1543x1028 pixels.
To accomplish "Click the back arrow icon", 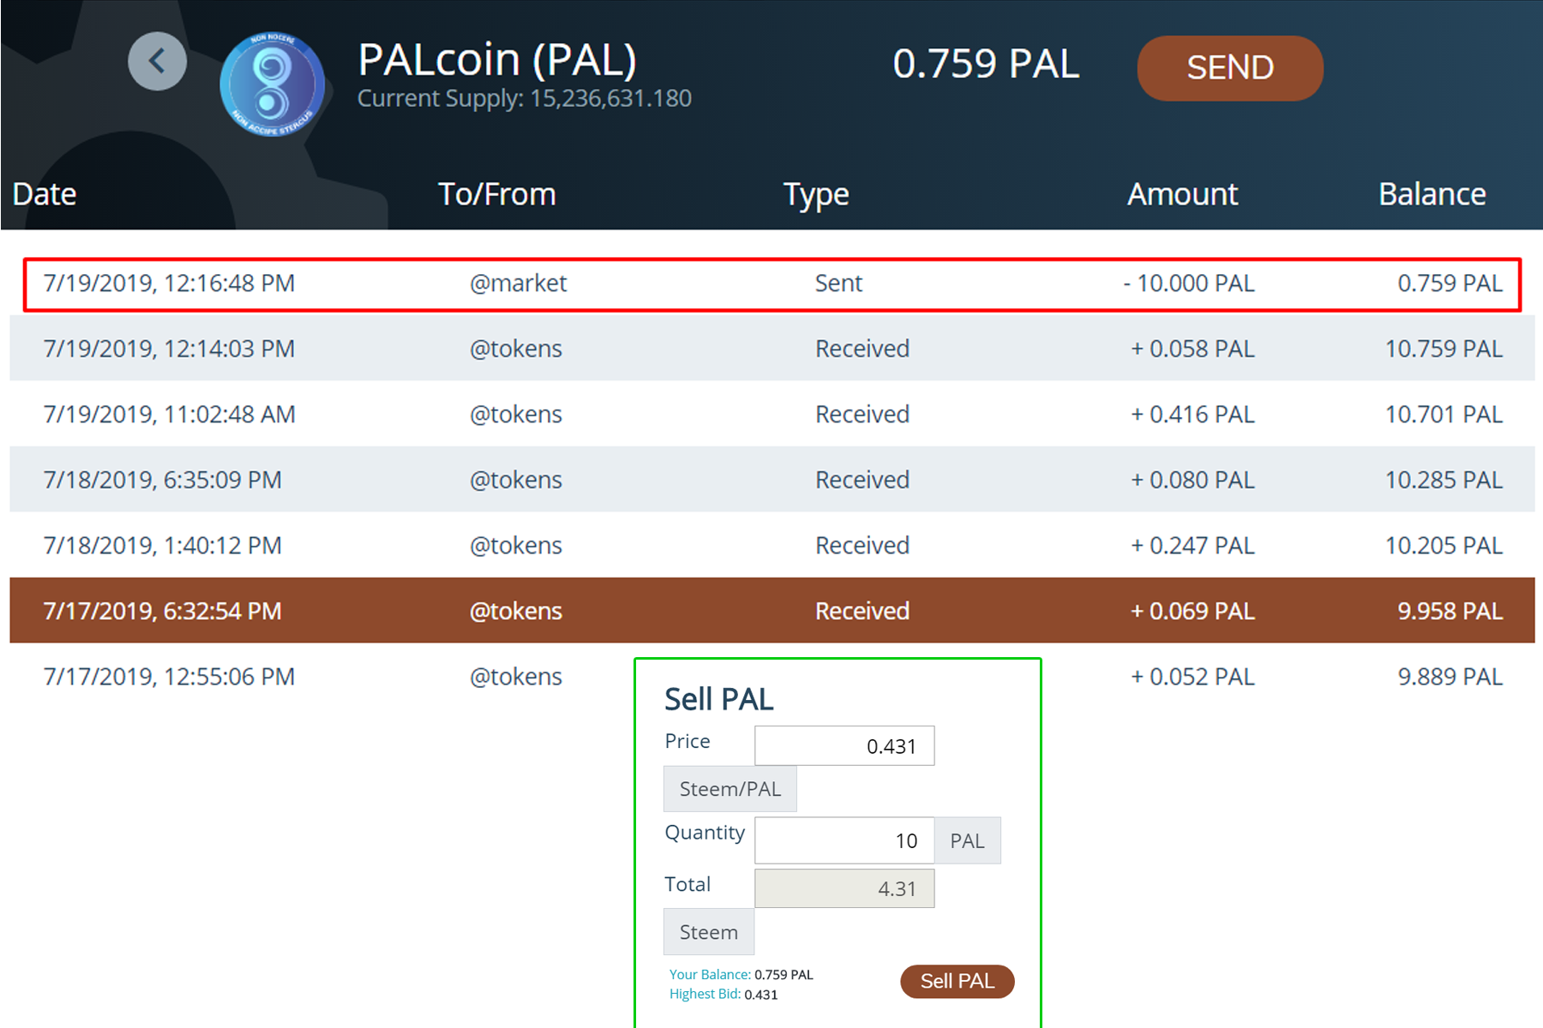I will (x=157, y=62).
